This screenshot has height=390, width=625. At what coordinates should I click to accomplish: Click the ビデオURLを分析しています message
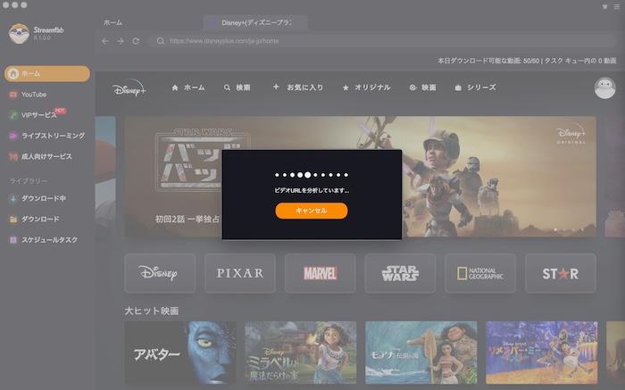pyautogui.click(x=312, y=190)
